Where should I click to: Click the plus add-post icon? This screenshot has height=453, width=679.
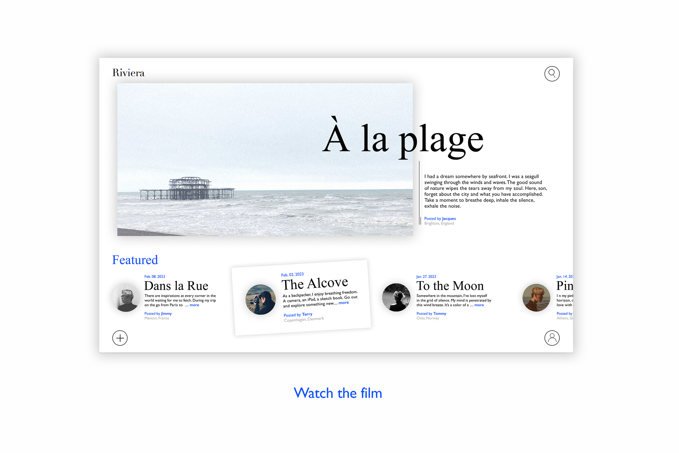point(120,338)
